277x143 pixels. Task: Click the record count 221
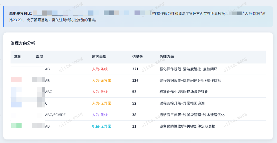coord(135,69)
